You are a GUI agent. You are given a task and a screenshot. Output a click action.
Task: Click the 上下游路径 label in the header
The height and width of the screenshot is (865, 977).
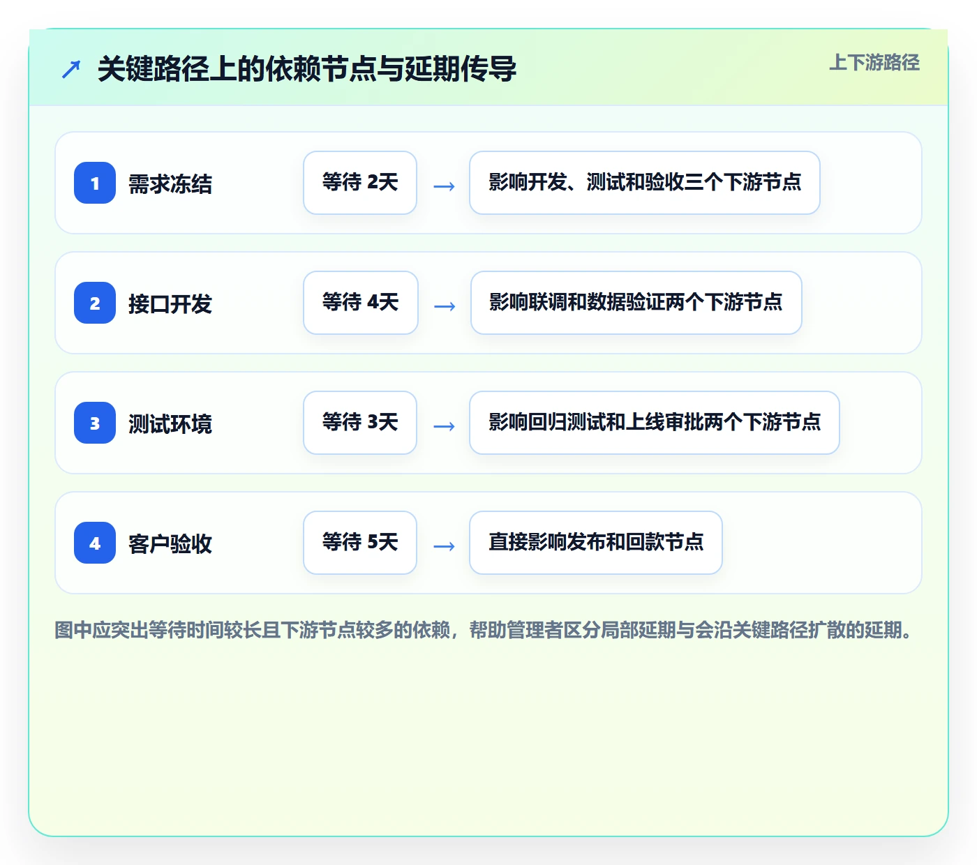pyautogui.click(x=874, y=63)
